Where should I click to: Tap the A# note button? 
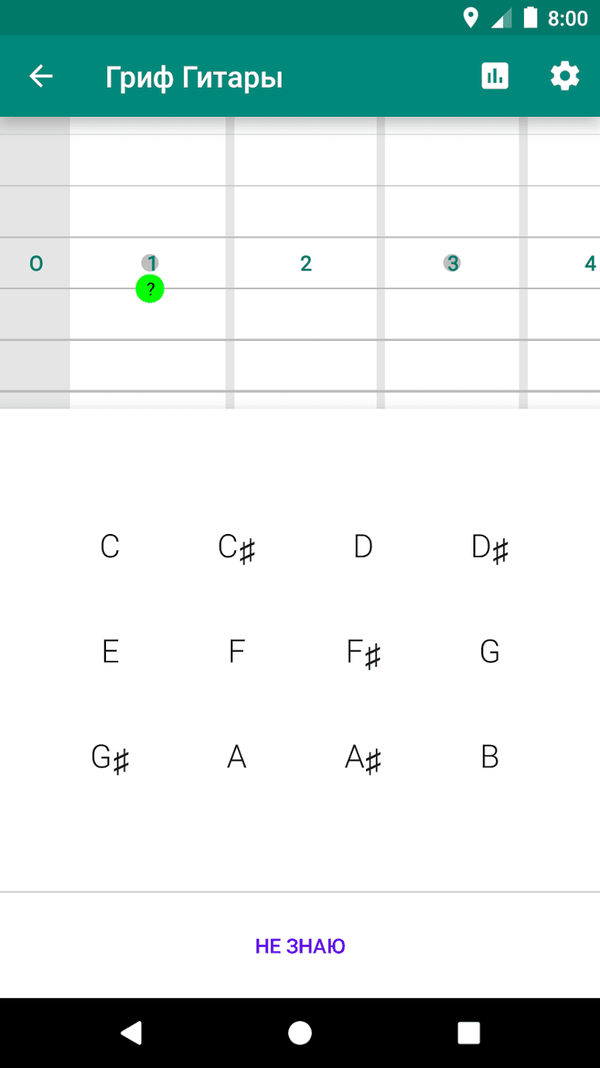tap(363, 757)
